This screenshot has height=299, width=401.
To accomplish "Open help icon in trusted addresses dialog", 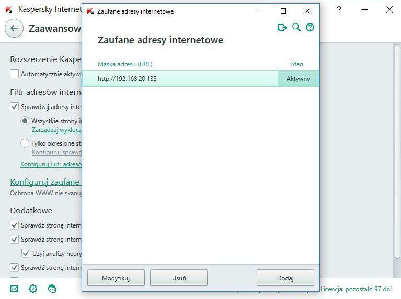I will (310, 27).
